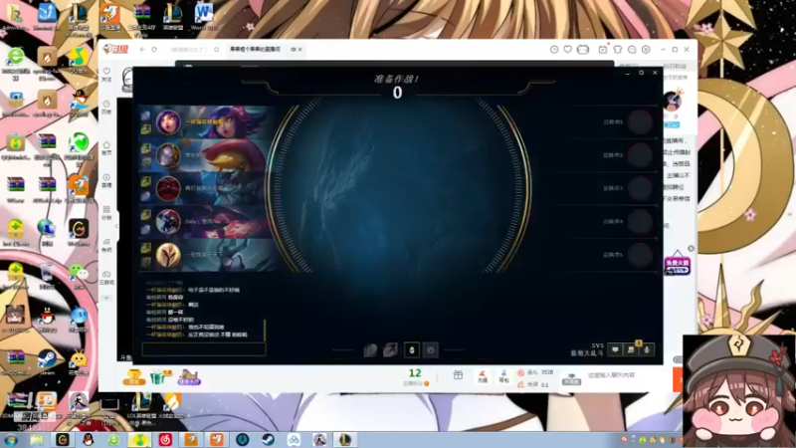Open the backpack button in gift bar
The width and height of the screenshot is (796, 448).
coord(503,376)
